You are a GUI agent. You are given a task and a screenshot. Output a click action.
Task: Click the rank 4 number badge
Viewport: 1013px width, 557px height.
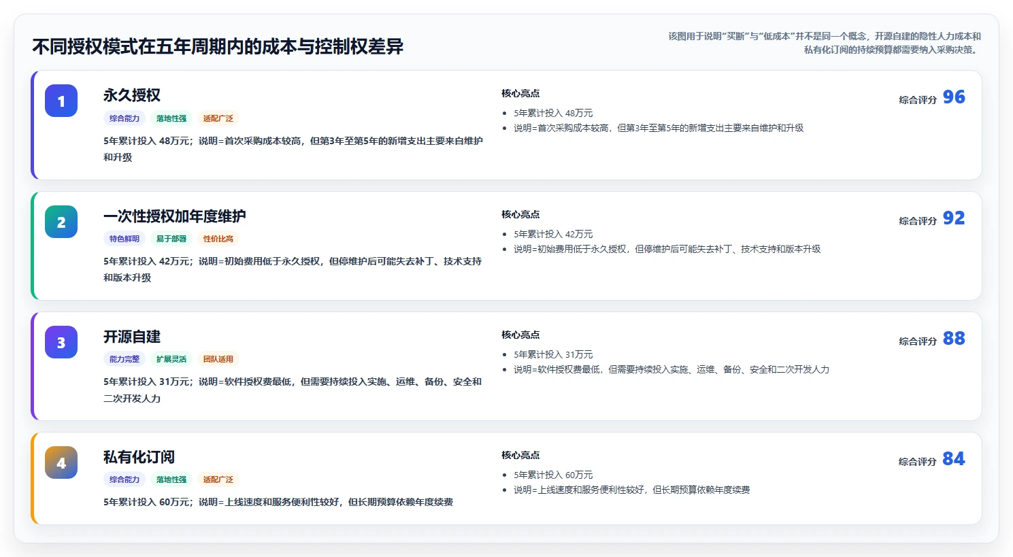(x=61, y=462)
